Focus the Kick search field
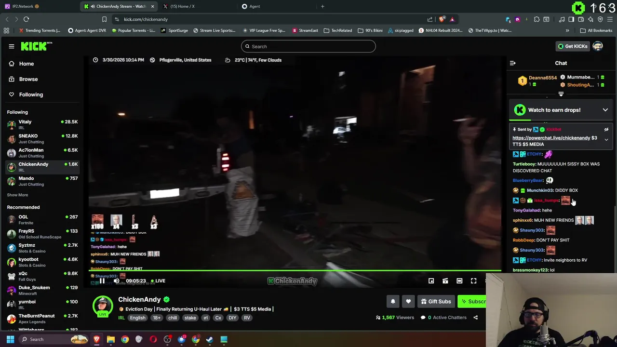The width and height of the screenshot is (617, 347). click(x=308, y=46)
